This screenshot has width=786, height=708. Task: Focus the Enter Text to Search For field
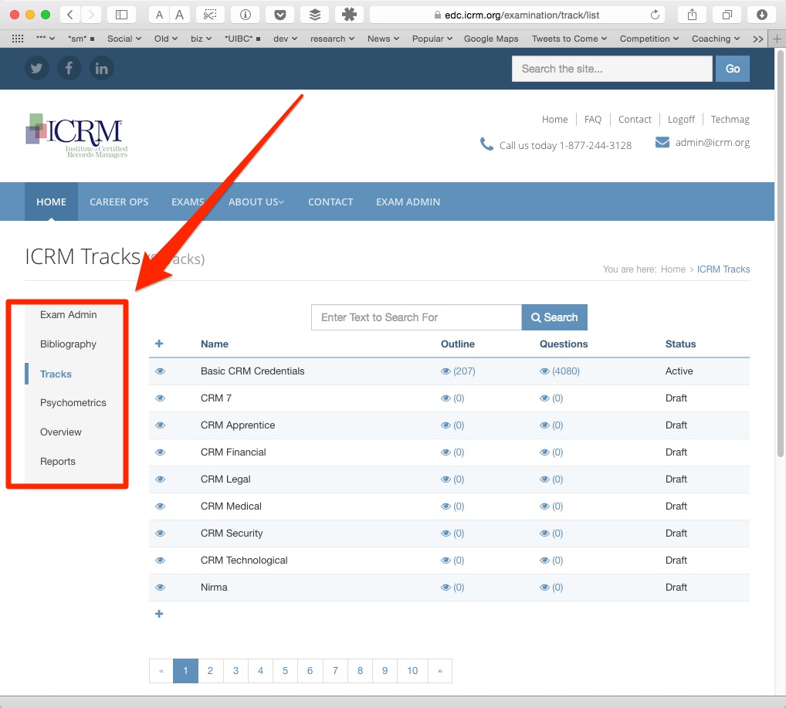point(417,317)
